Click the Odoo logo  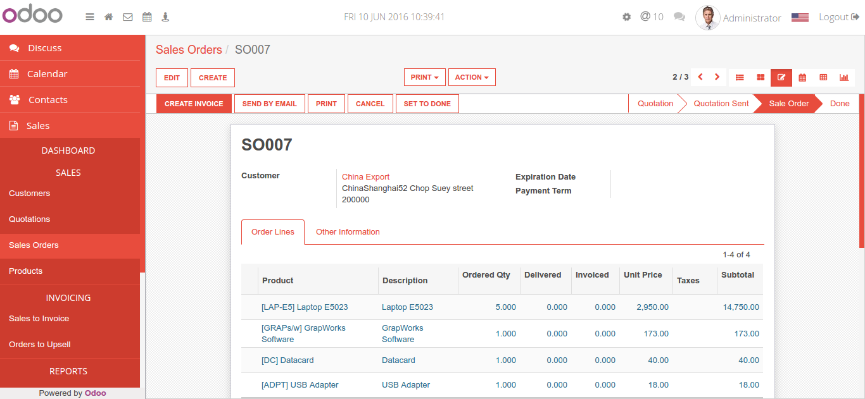tap(32, 14)
